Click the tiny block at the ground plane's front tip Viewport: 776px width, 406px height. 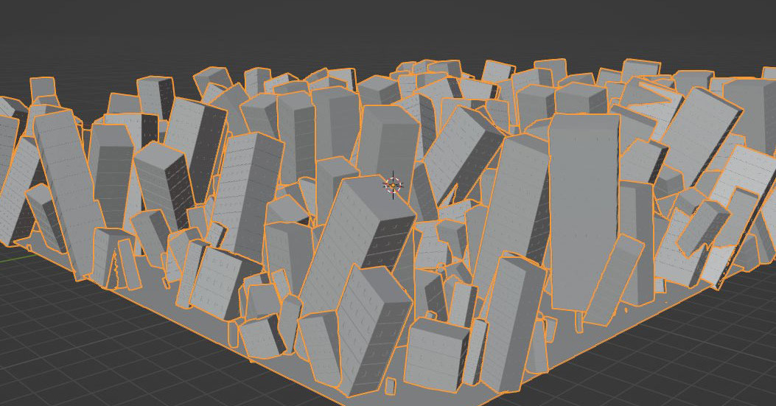(x=391, y=385)
